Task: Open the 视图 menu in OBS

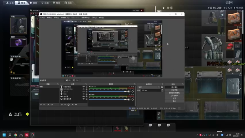Action: pyautogui.click(x=56, y=18)
